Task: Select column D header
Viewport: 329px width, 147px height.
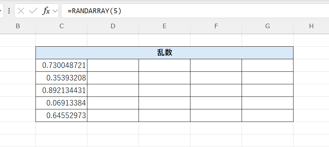Action: [113, 26]
